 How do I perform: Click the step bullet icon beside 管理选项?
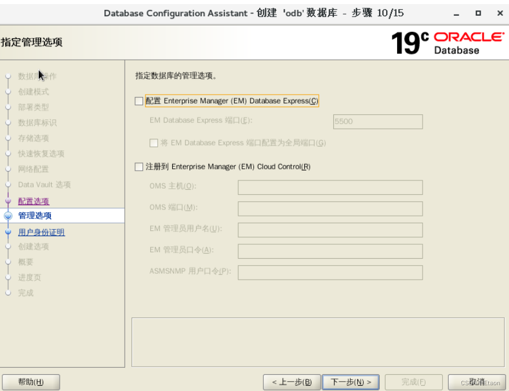pos(8,216)
